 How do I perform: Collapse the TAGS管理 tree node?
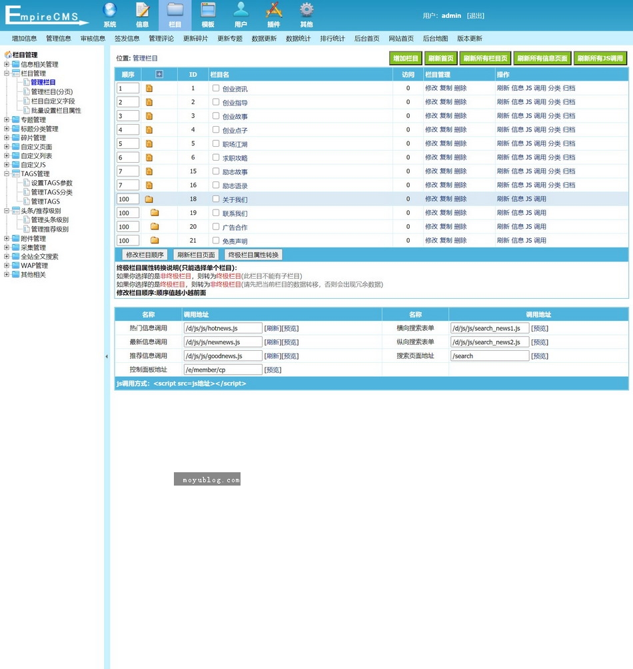tap(7, 173)
